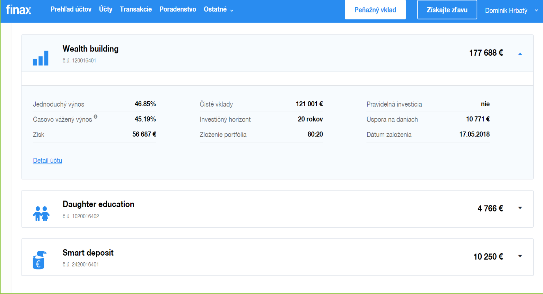This screenshot has width=543, height=294.
Task: Click the Wealth building bar chart icon
Action: tap(41, 58)
